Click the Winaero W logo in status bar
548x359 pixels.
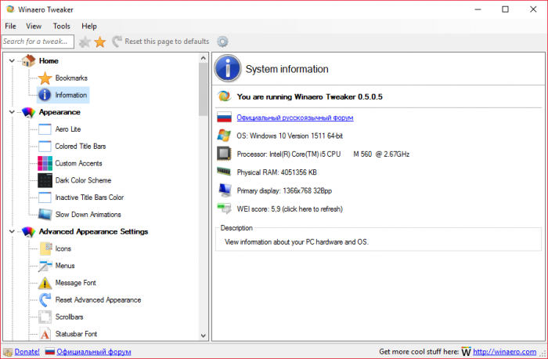467,352
